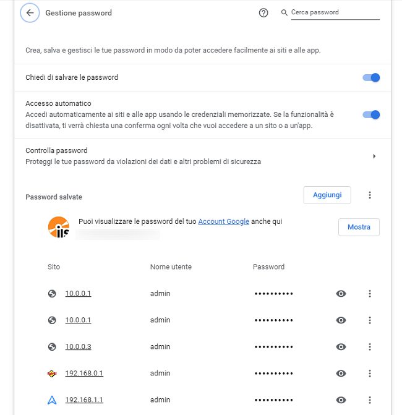Click the magnifier icon next to Cerca password
The width and height of the screenshot is (402, 415).
click(284, 12)
